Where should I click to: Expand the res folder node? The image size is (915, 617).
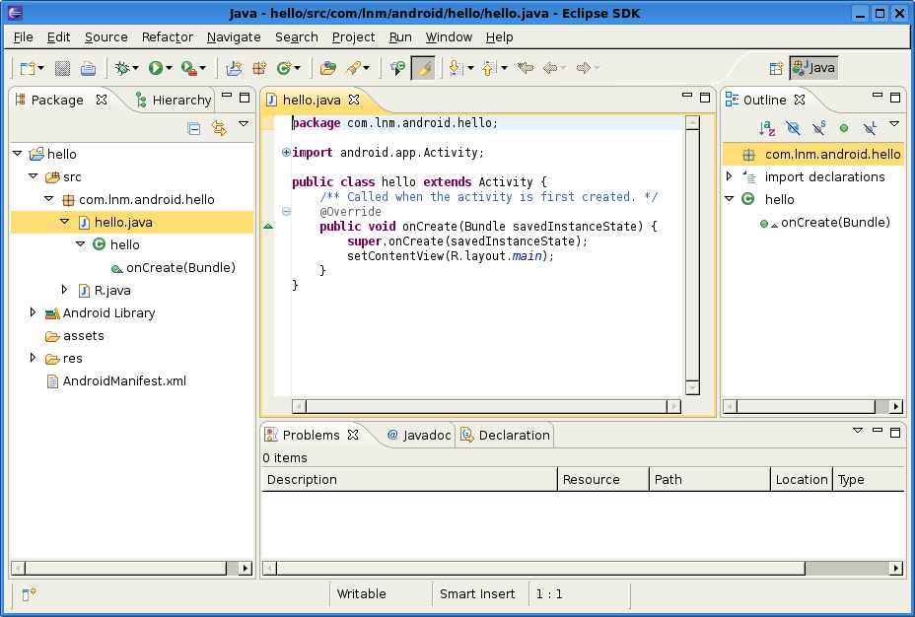pos(34,358)
